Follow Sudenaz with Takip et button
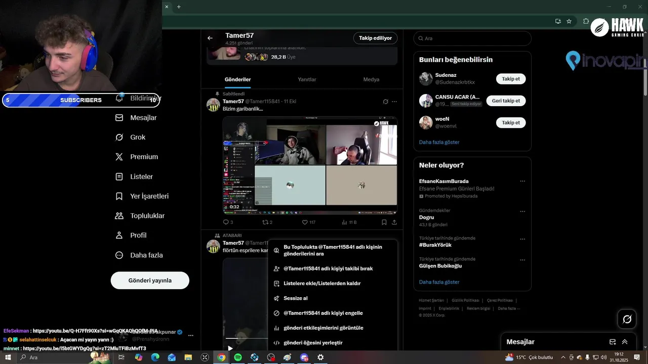 click(x=511, y=79)
